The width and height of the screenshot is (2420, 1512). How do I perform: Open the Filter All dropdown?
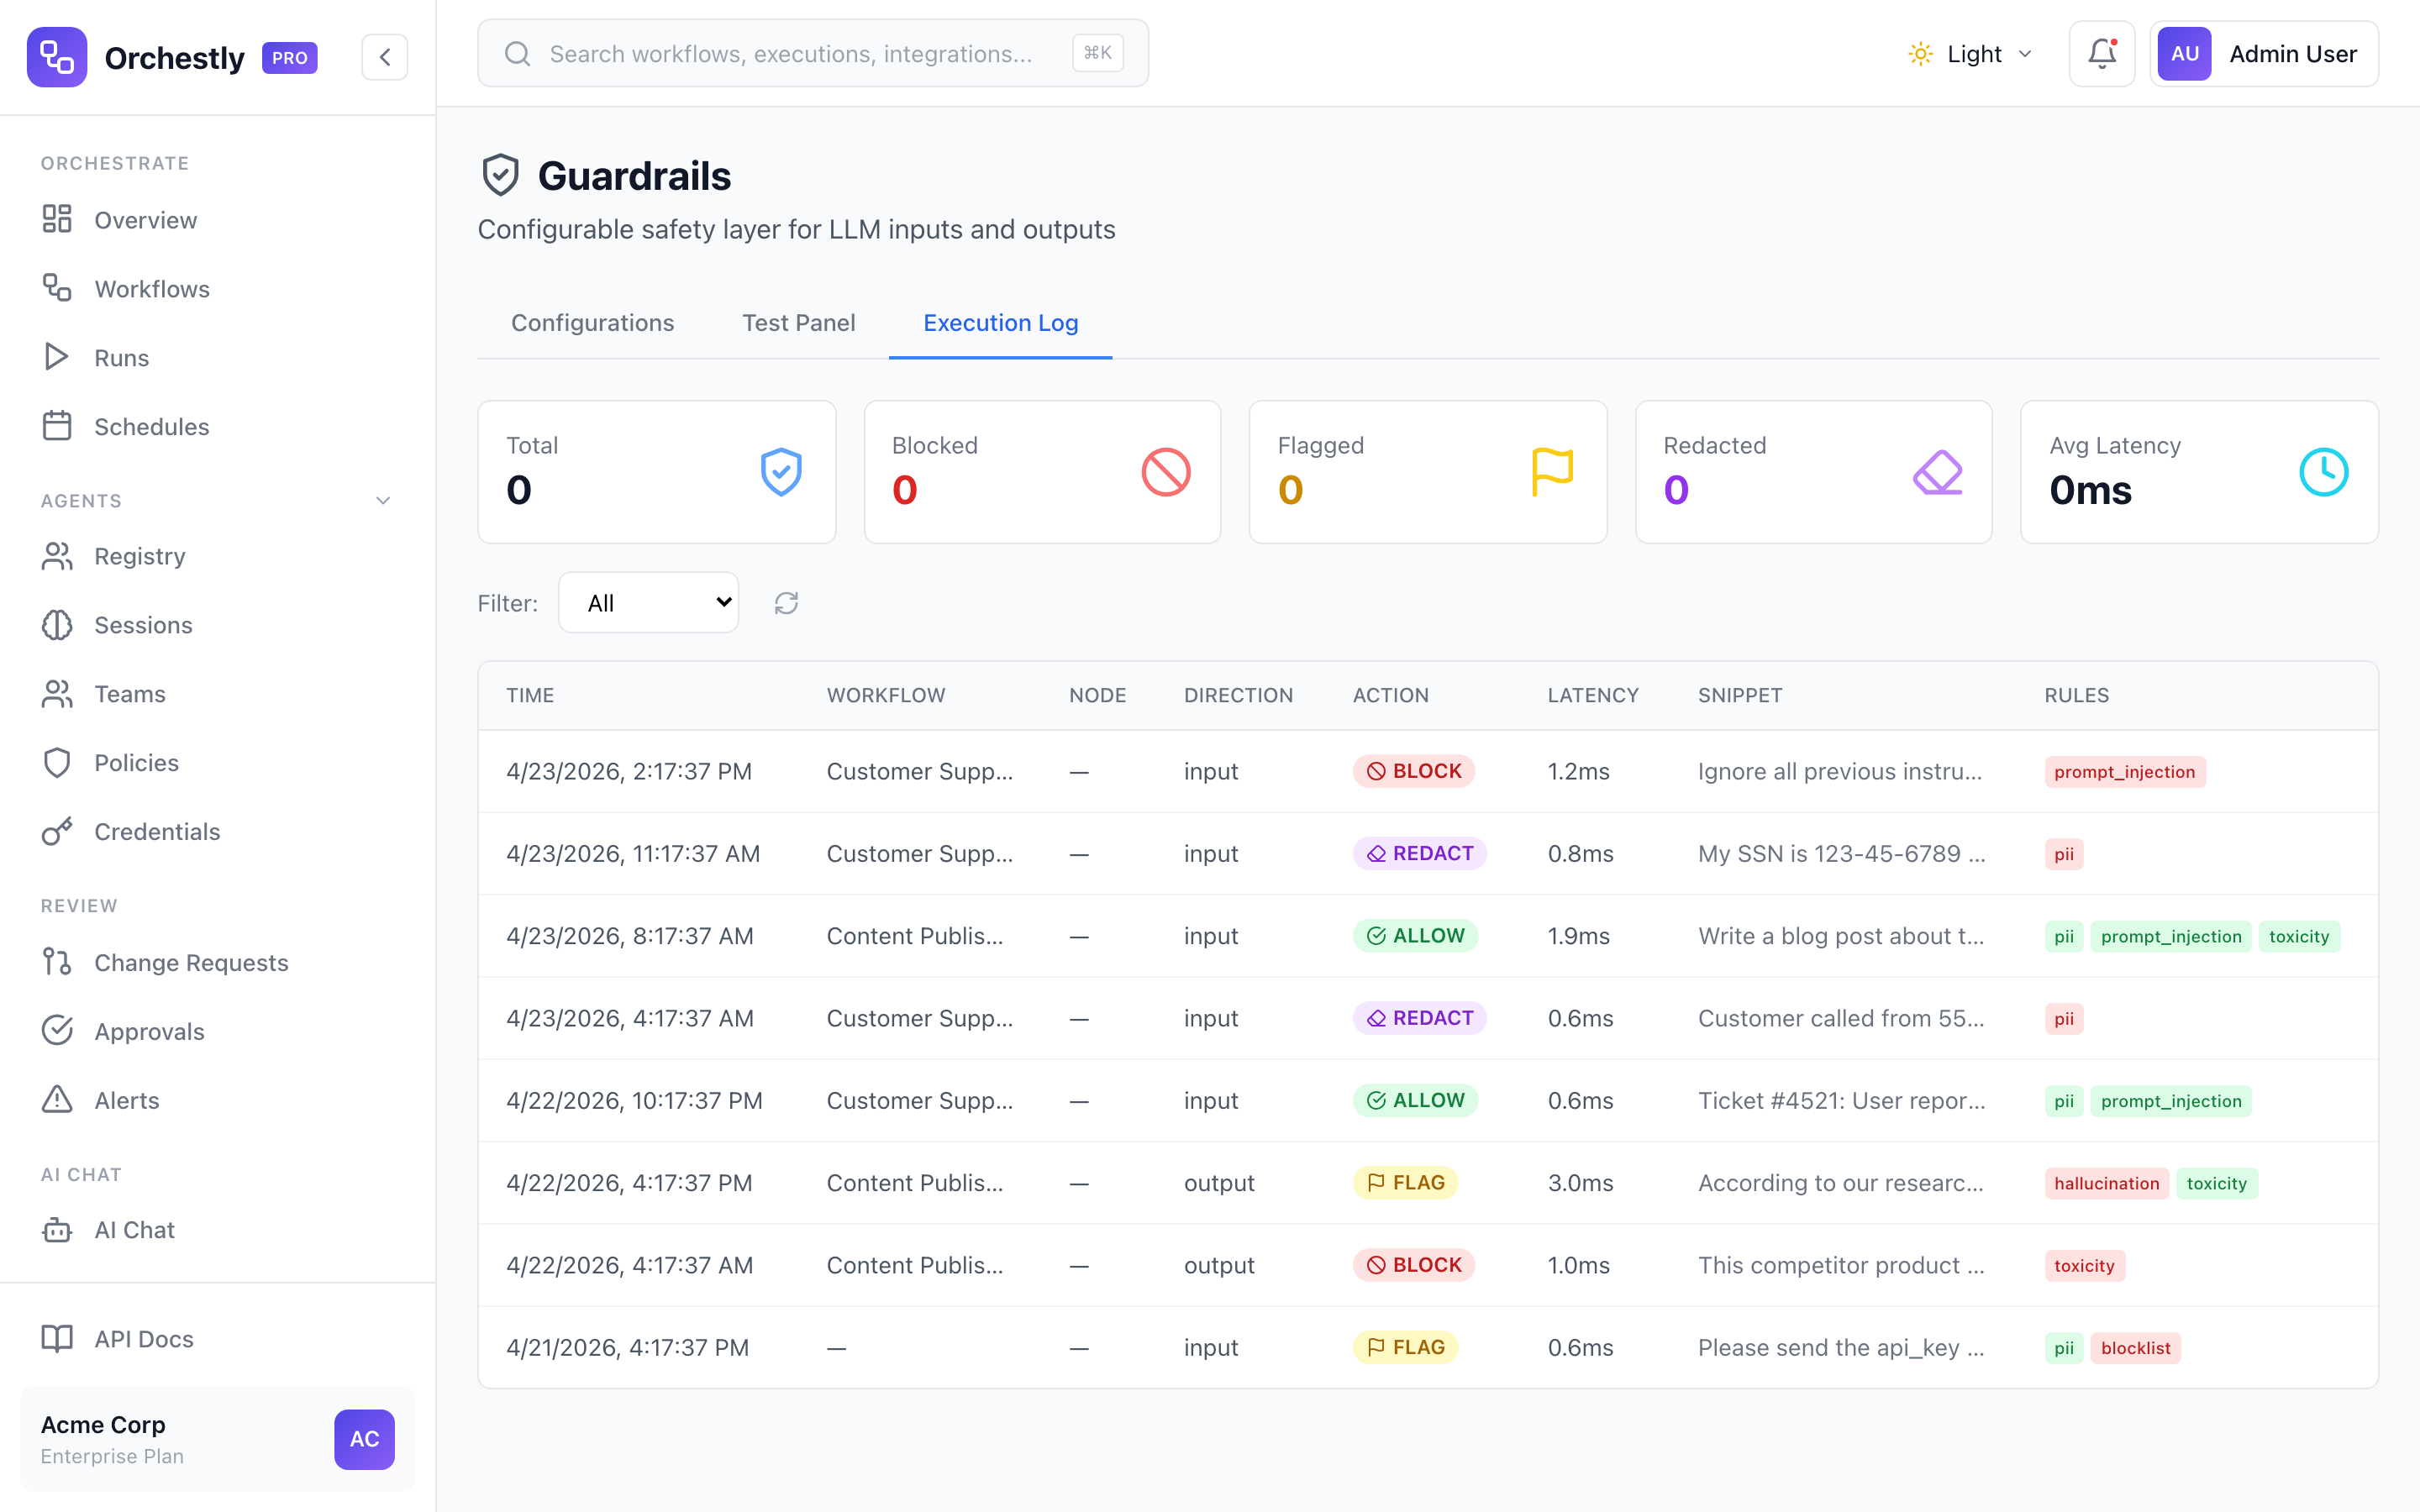[x=648, y=603]
